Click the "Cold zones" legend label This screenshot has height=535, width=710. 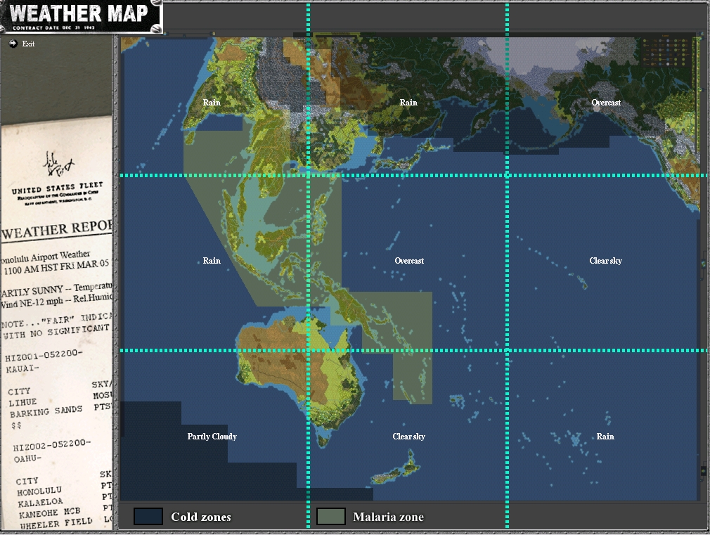201,517
